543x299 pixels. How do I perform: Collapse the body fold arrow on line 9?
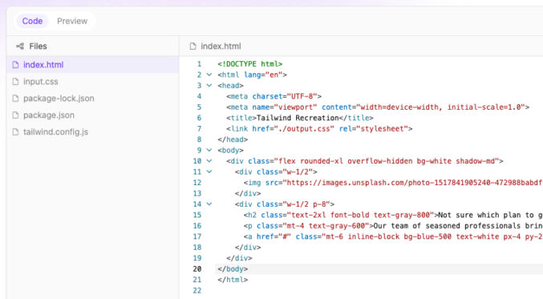pos(209,150)
